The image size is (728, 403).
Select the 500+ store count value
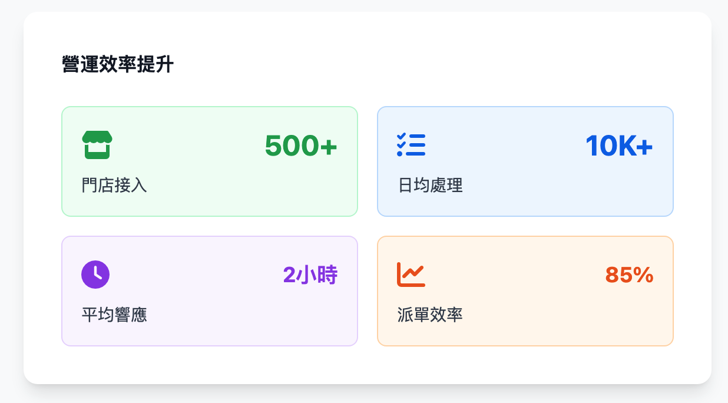click(x=300, y=146)
